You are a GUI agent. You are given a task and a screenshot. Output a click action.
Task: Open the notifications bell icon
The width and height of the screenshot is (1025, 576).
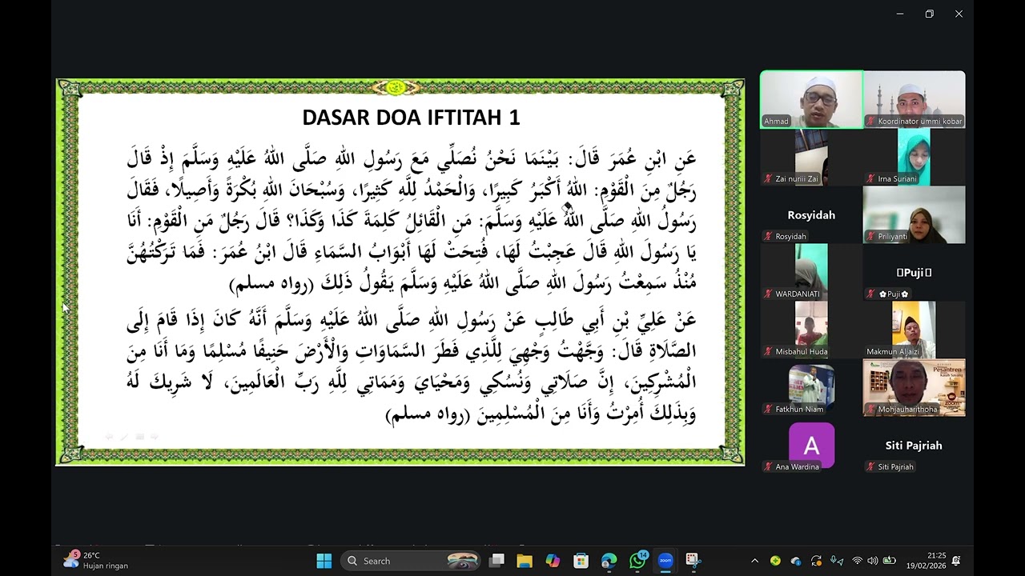[956, 561]
